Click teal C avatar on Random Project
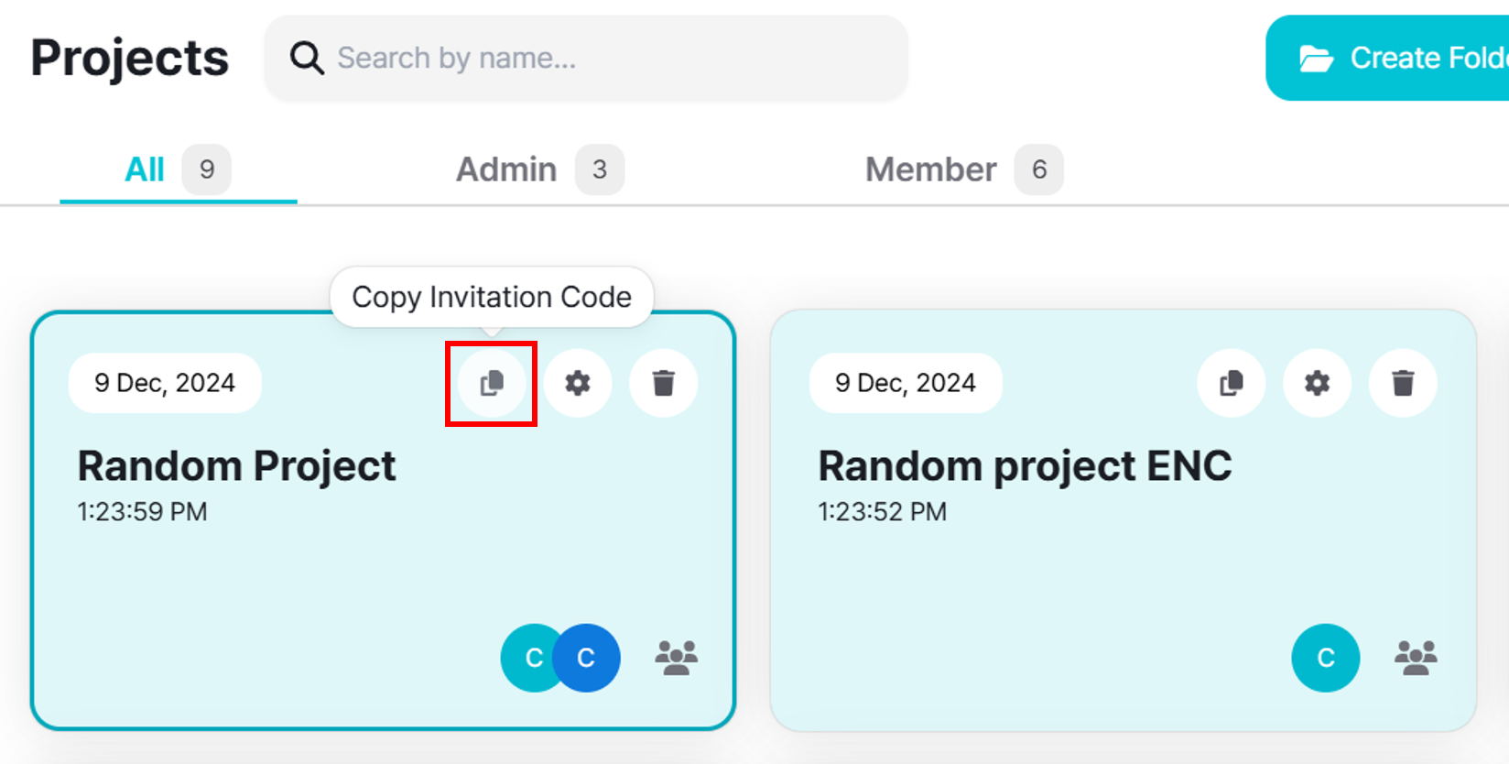 pyautogui.click(x=527, y=658)
